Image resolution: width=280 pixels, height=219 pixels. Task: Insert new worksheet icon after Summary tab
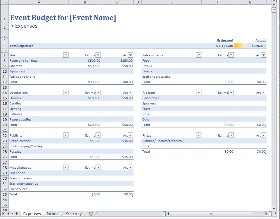click(x=91, y=214)
